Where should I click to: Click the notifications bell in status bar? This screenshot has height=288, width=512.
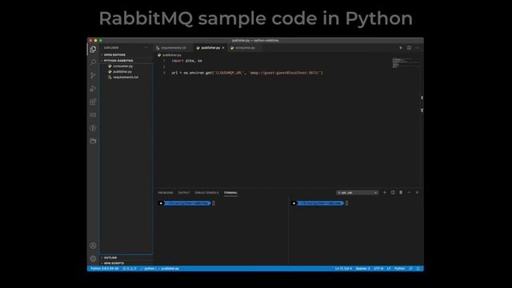pos(418,269)
